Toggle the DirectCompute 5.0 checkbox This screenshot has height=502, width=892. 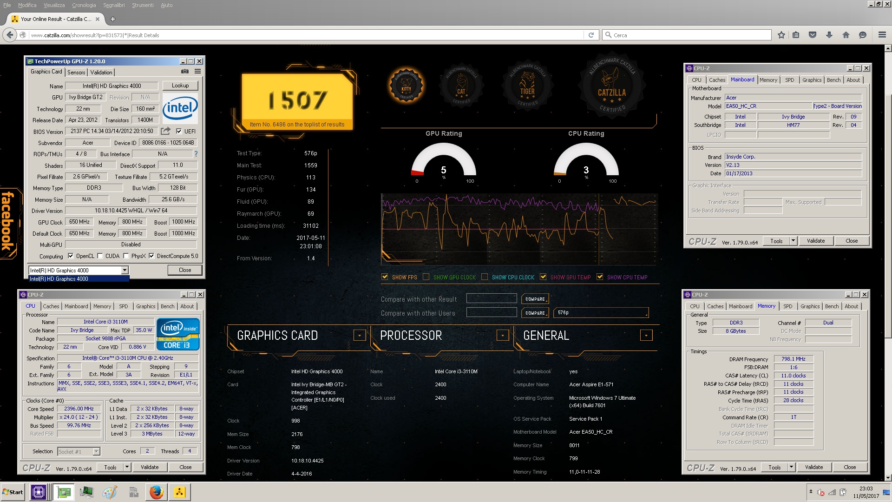pyautogui.click(x=151, y=256)
